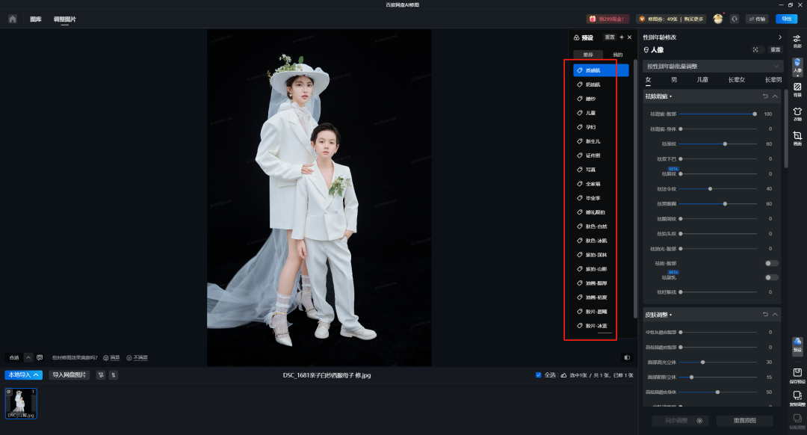Toggle the 祛痣-脸部 switch

pyautogui.click(x=771, y=263)
